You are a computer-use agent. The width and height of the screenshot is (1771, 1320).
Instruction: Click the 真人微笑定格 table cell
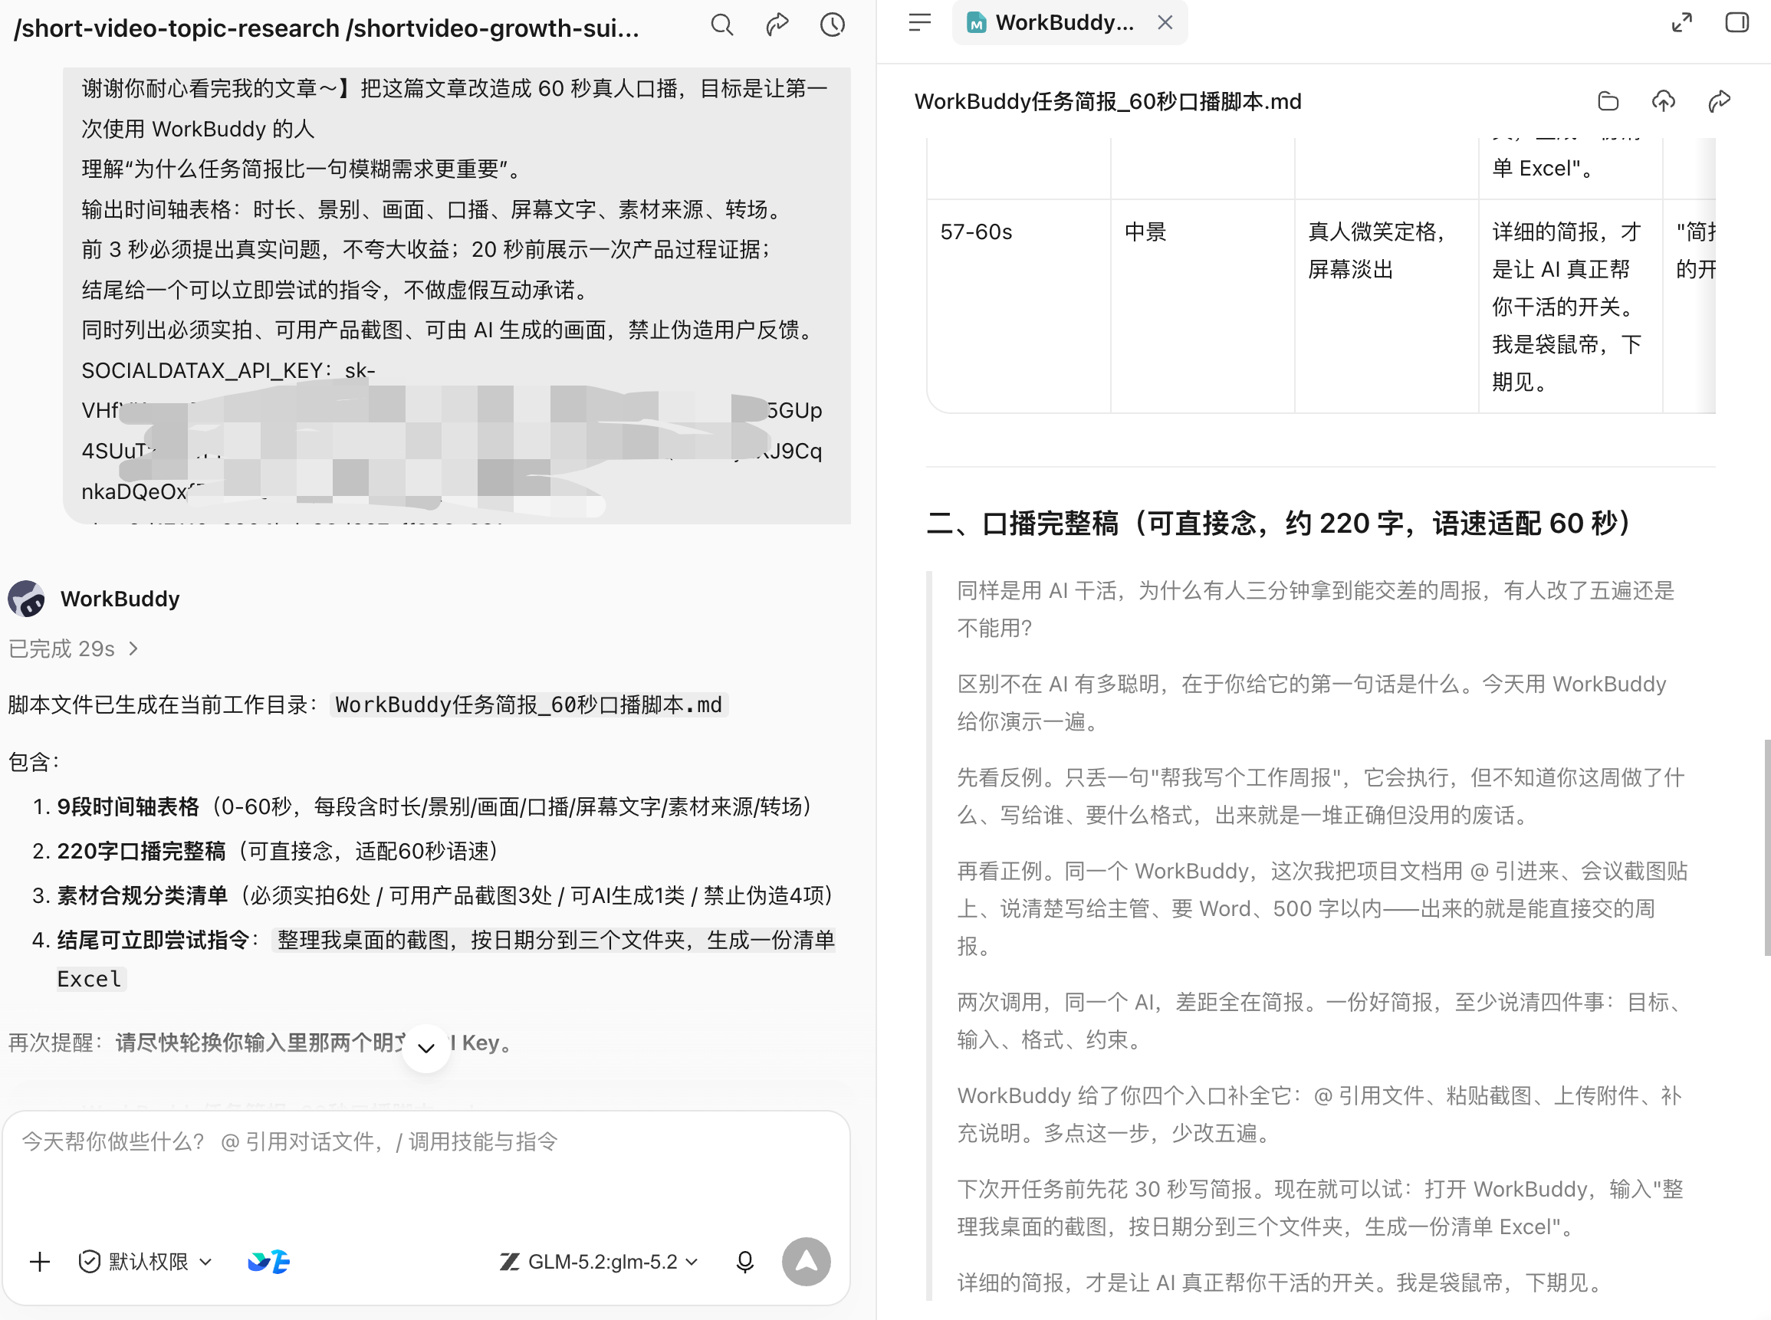(x=1386, y=306)
